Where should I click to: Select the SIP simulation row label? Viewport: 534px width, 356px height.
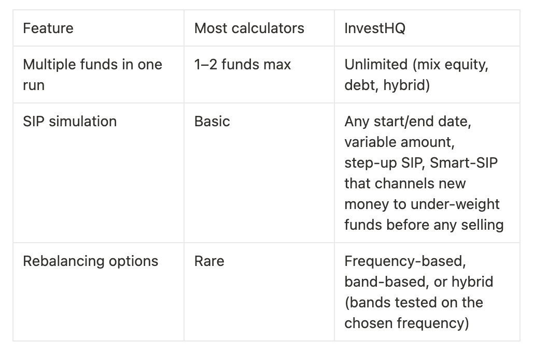pyautogui.click(x=69, y=122)
